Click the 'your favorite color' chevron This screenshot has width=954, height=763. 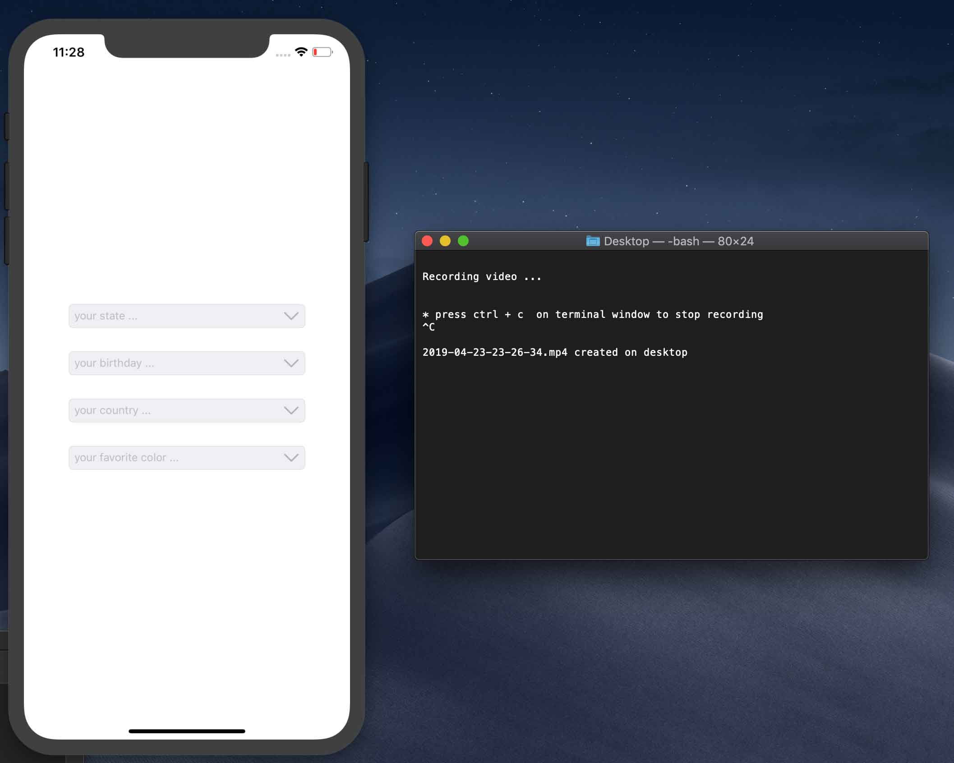[x=291, y=457]
